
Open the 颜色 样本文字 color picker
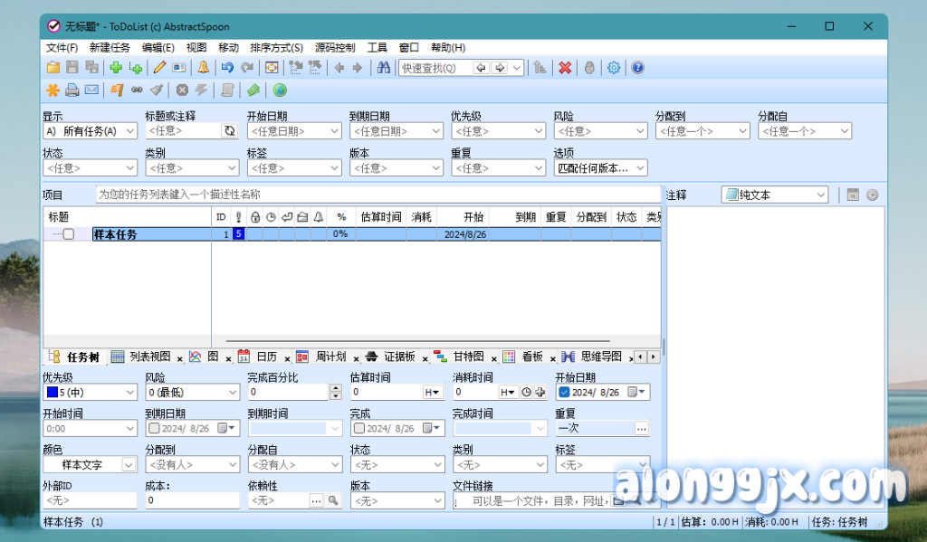129,464
